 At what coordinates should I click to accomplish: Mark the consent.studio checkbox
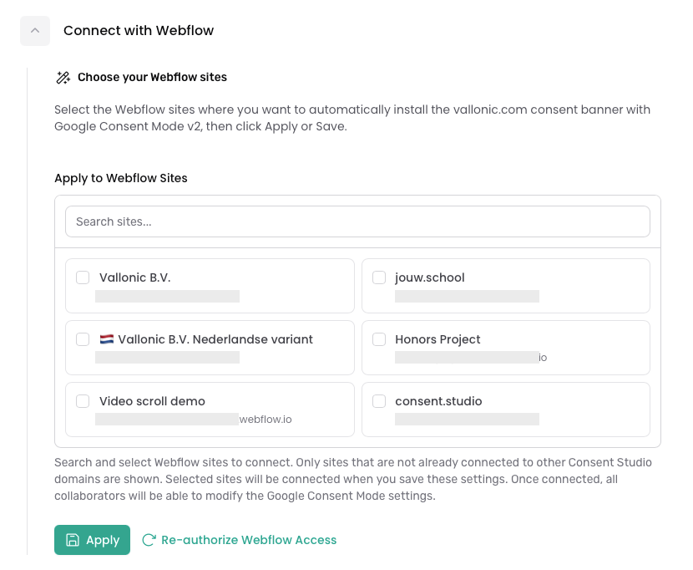tap(379, 401)
